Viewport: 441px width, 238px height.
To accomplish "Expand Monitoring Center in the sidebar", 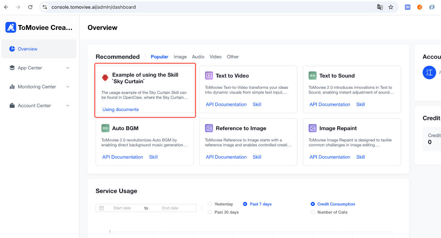I will point(39,87).
